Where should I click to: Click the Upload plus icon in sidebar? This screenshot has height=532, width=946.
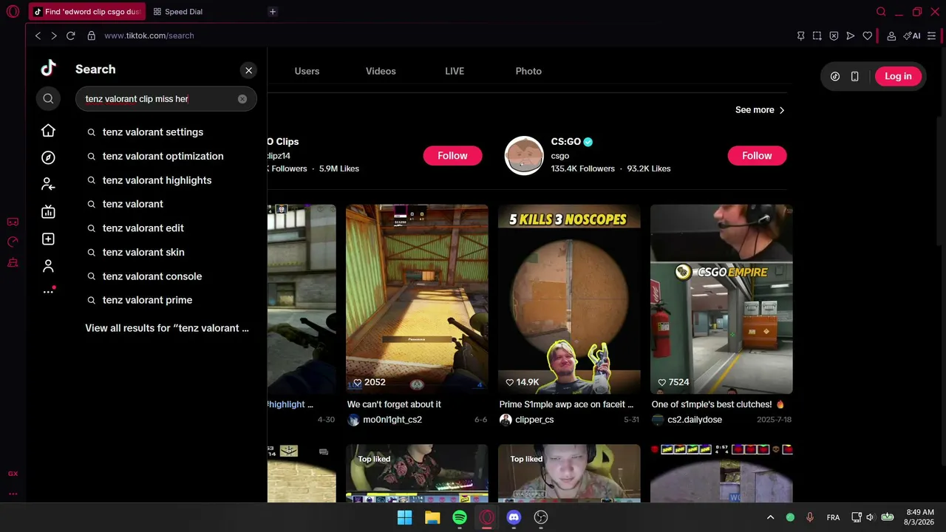48,239
